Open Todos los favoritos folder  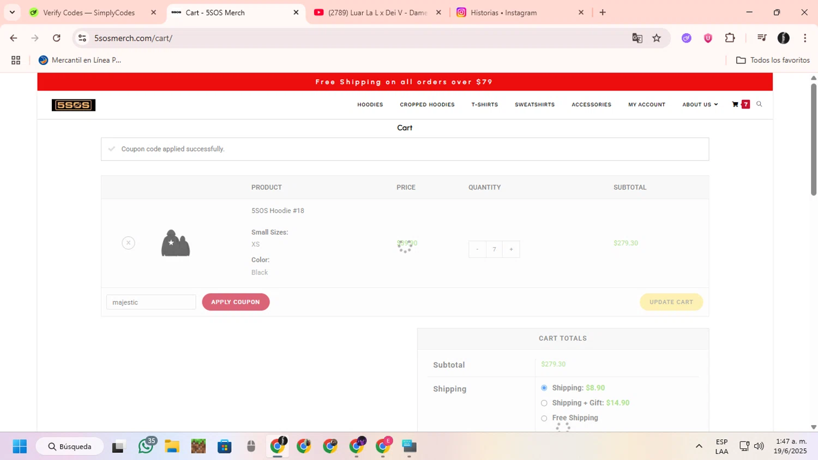[773, 60]
